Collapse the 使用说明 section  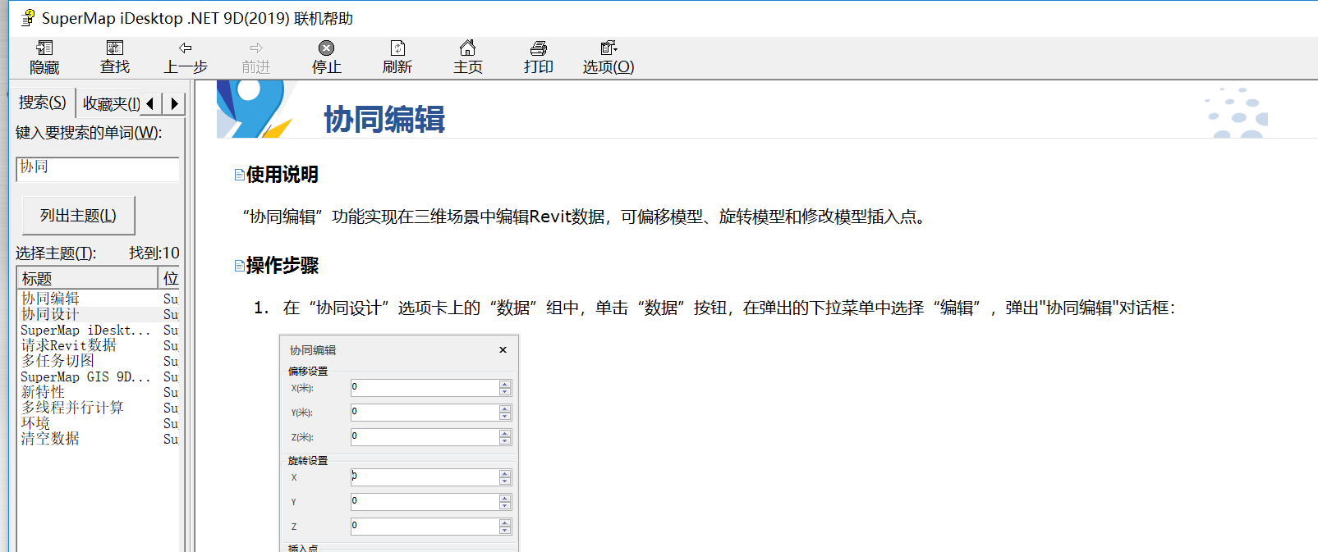(239, 175)
